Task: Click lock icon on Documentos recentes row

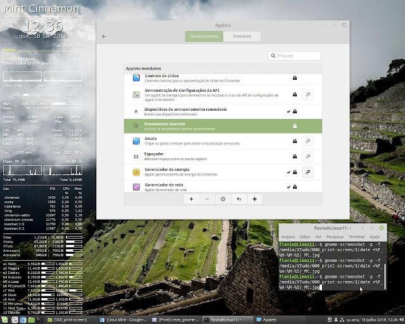Action: pyautogui.click(x=295, y=126)
